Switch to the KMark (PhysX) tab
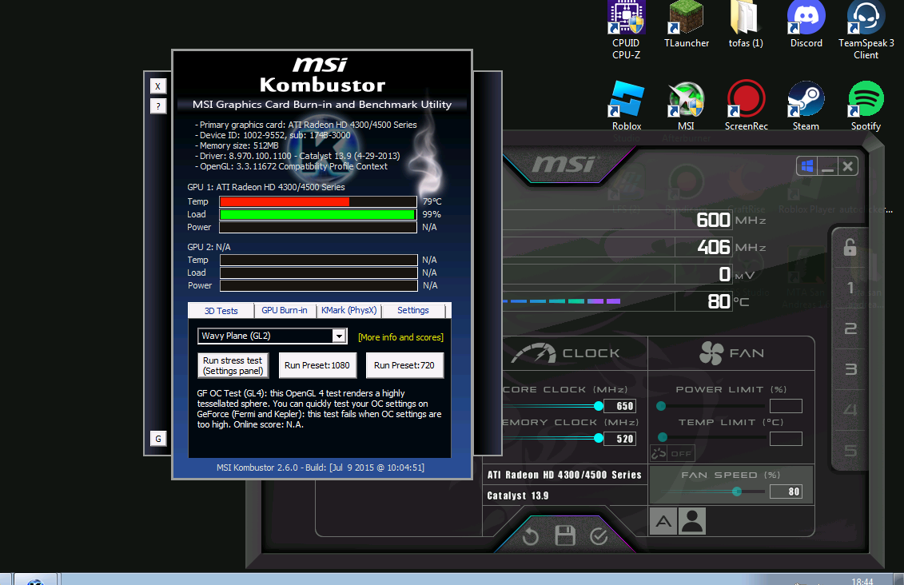 (x=348, y=310)
